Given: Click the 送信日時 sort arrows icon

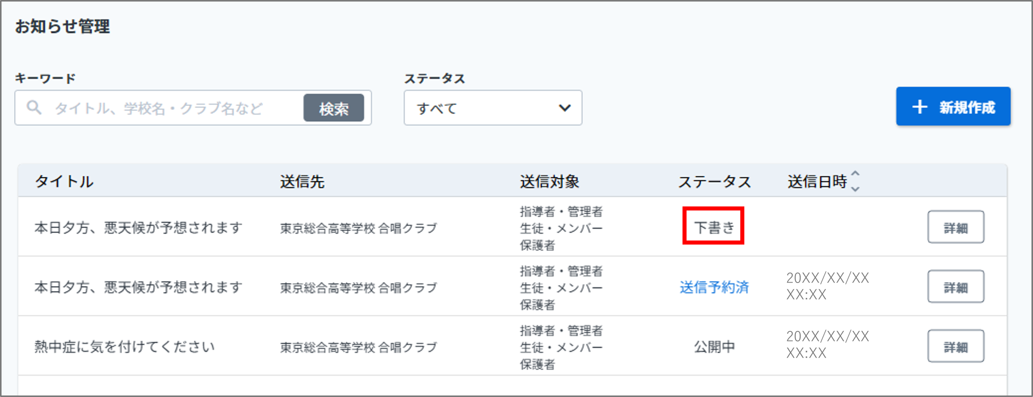Looking at the screenshot, I should tap(855, 181).
